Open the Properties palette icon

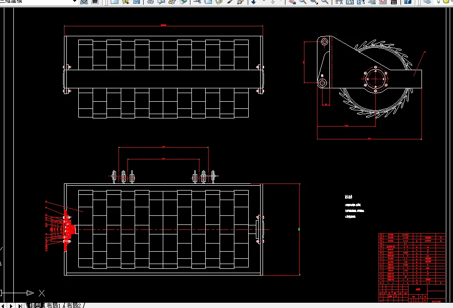click(x=339, y=2)
